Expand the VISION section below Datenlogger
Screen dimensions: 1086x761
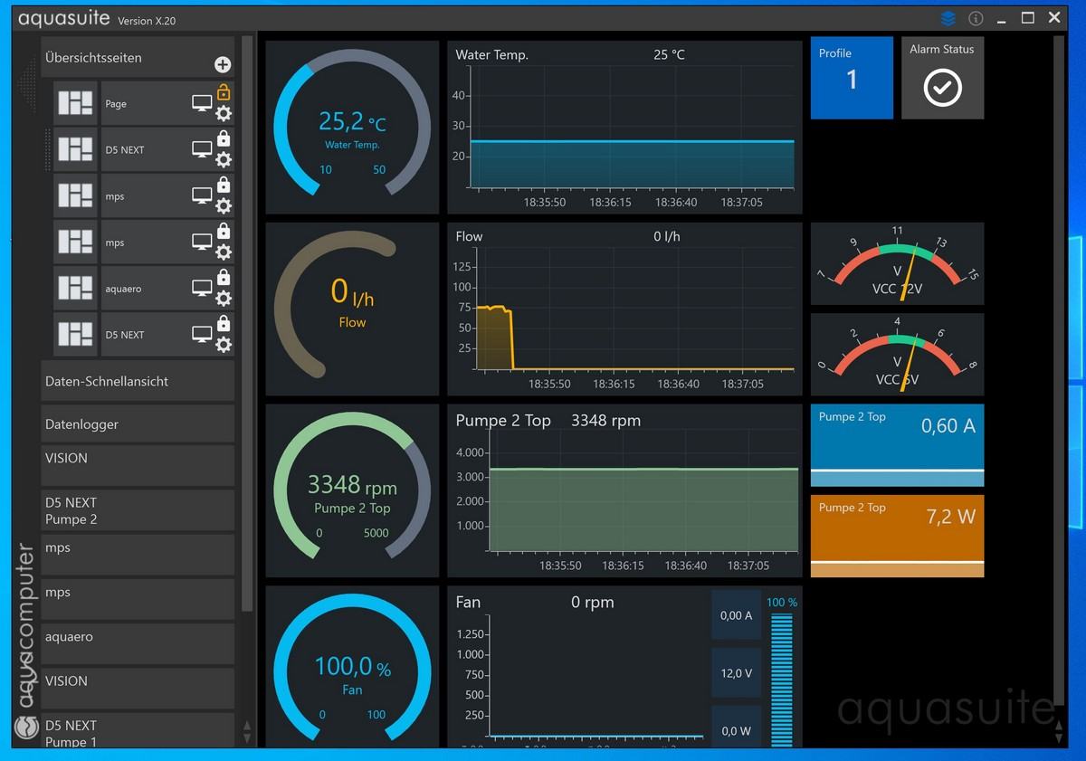point(138,465)
